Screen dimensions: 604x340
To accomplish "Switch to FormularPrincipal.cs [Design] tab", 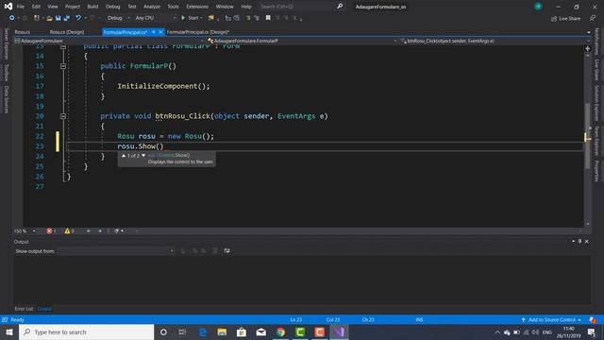I will coord(198,32).
